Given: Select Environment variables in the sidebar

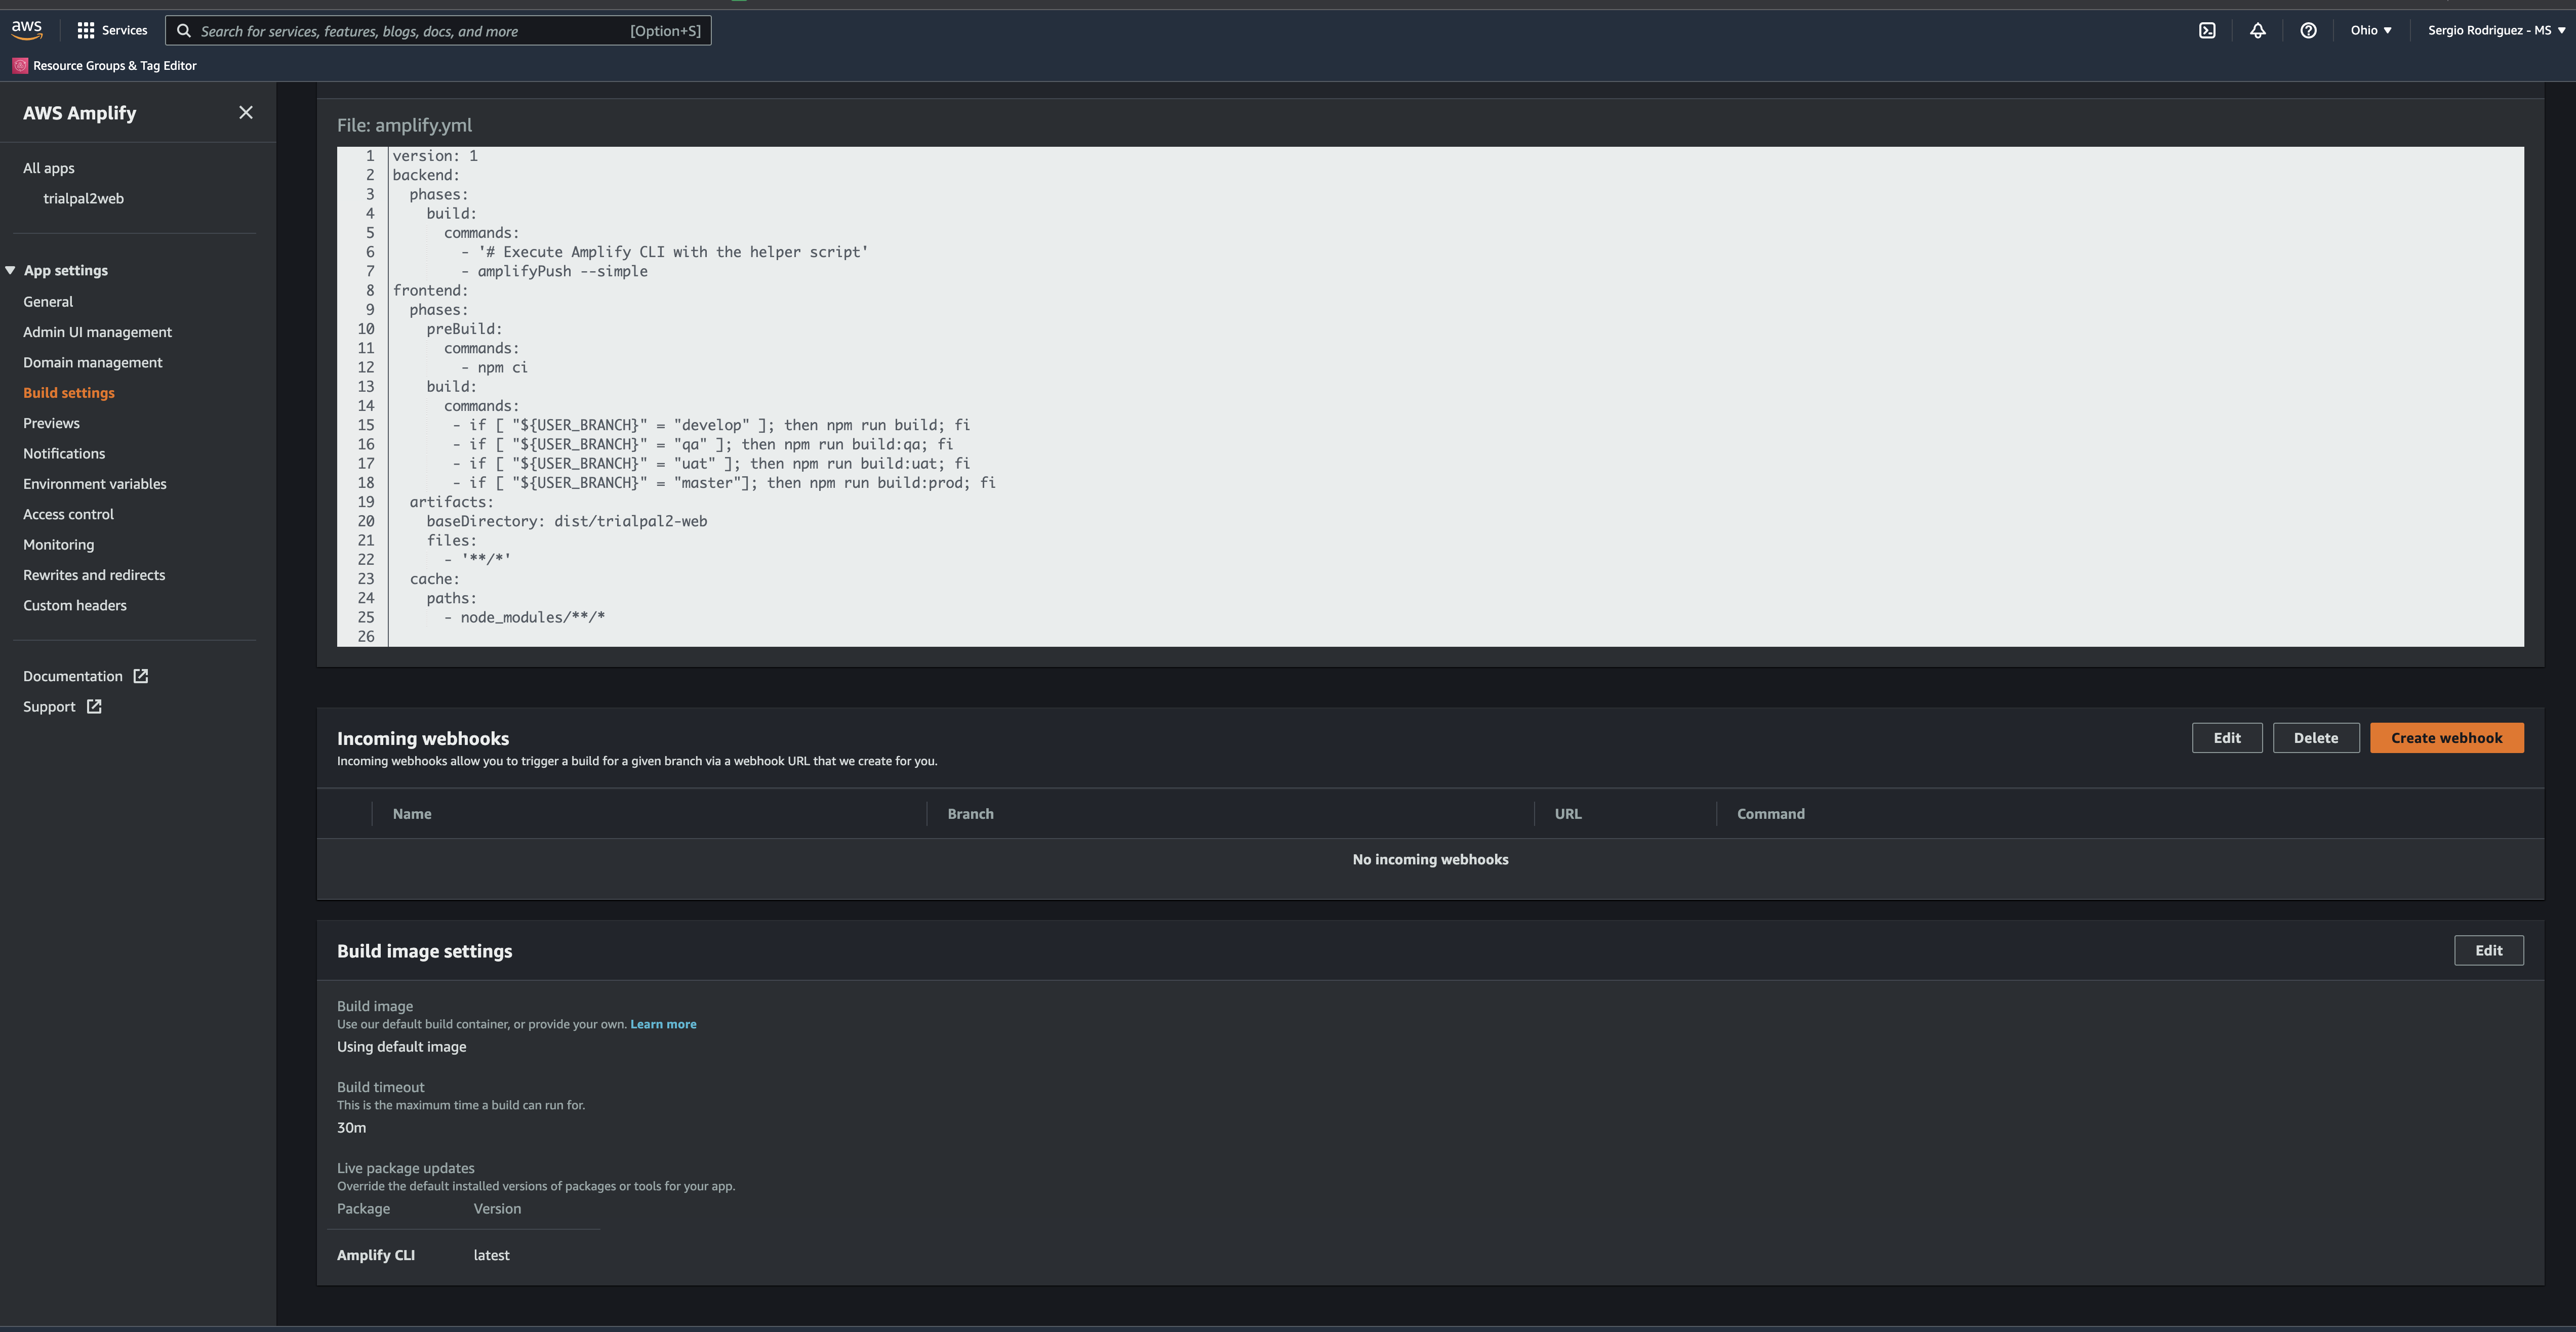Looking at the screenshot, I should (x=95, y=484).
